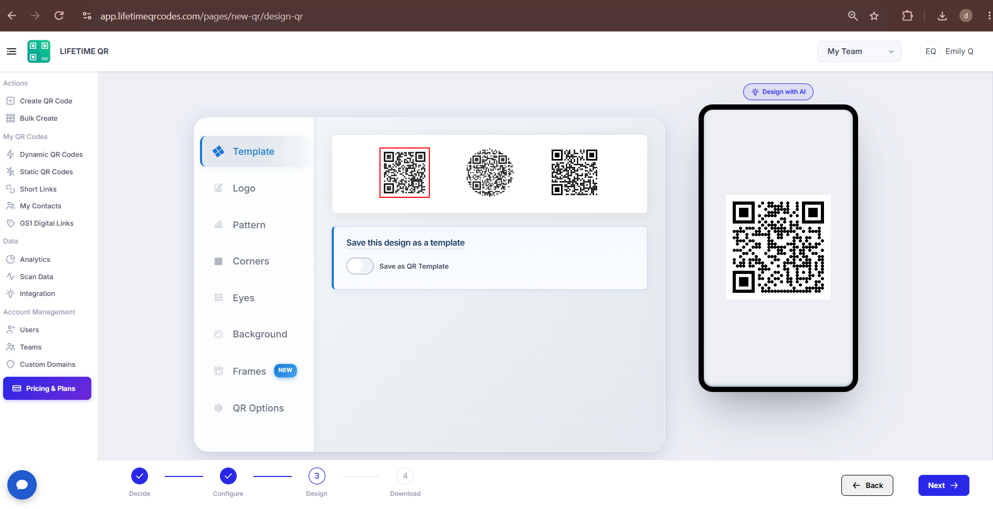Screen dimensions: 993x509
Task: Click the browser back arrow
Action: [x=12, y=16]
